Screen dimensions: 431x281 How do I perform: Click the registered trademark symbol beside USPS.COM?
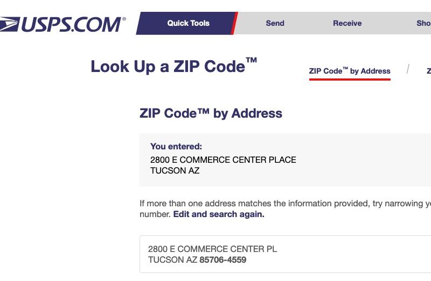point(124,19)
